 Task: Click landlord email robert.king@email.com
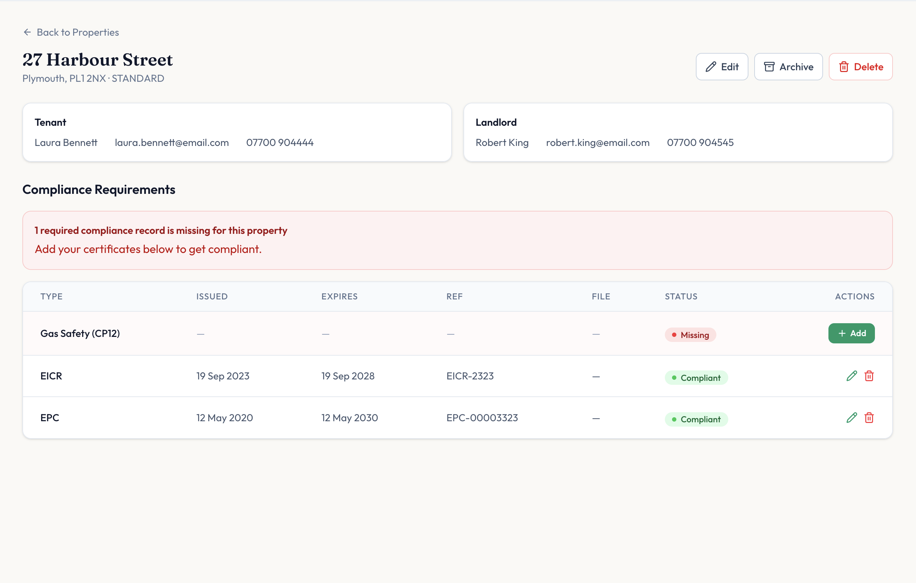597,143
